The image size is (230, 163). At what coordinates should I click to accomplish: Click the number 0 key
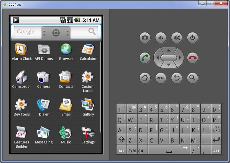[216, 108]
